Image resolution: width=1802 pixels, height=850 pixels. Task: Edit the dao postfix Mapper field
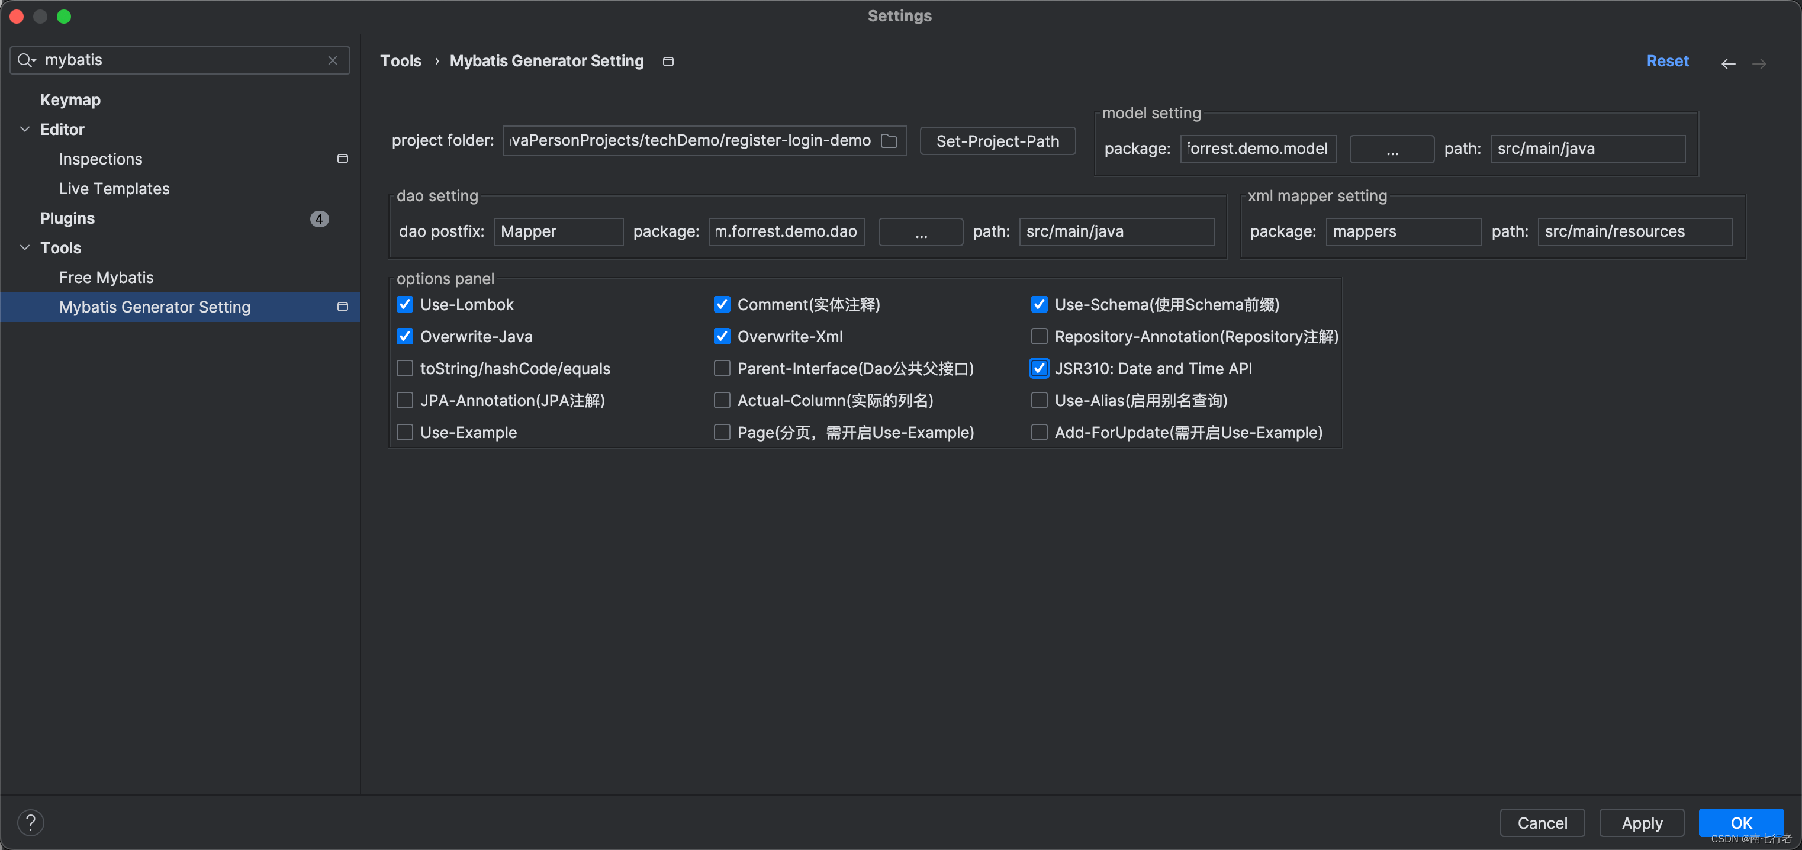(558, 231)
